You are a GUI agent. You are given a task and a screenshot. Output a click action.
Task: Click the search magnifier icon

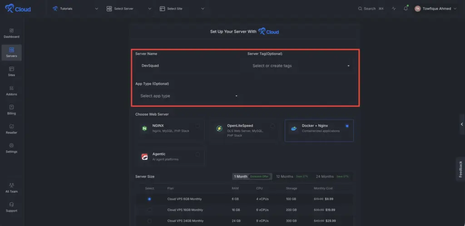pos(360,9)
